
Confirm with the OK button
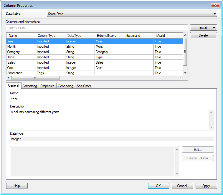158,186
